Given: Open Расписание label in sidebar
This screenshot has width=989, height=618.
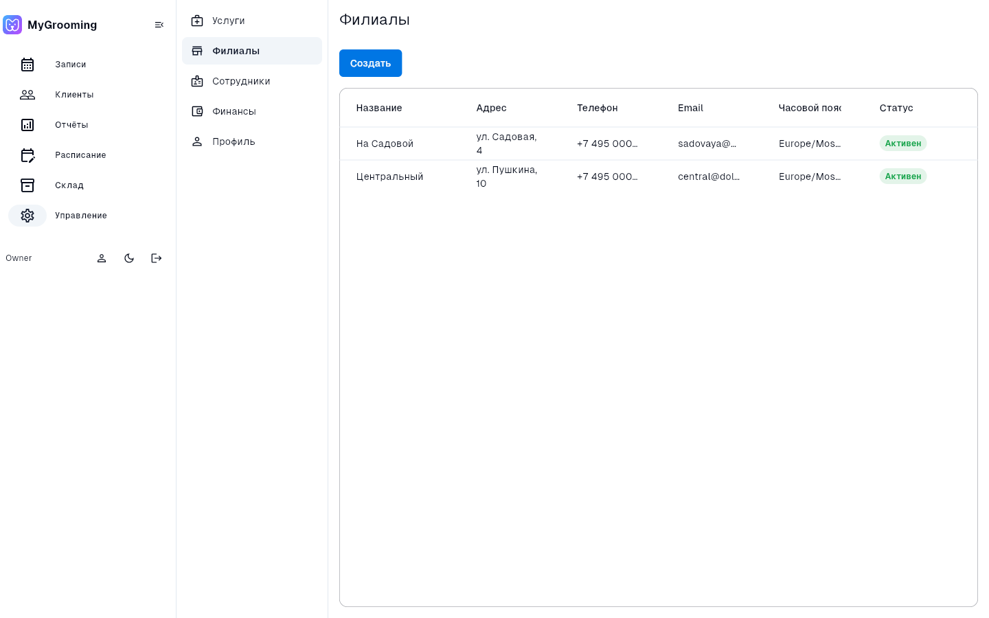Looking at the screenshot, I should (x=80, y=155).
